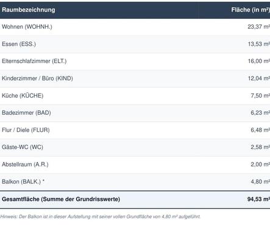
Task: Click the 23,37 m² area value
Action: (258, 27)
